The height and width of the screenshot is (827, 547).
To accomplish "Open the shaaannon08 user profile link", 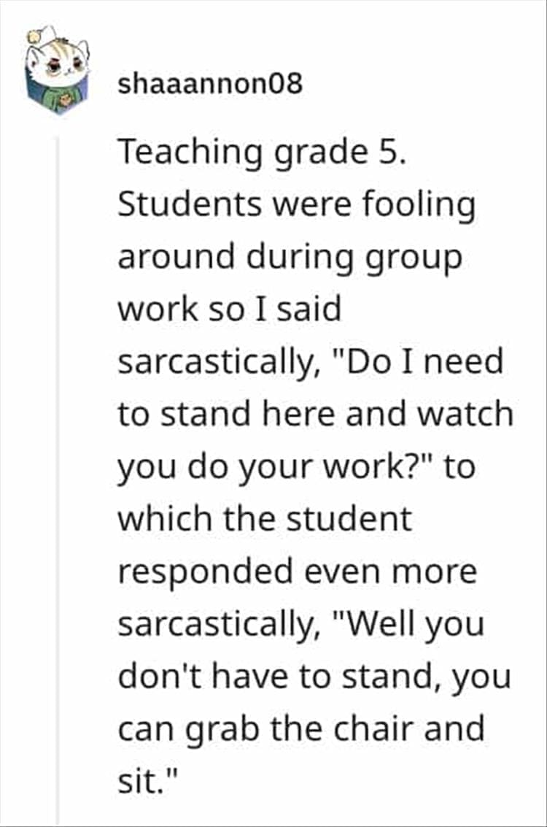I will point(210,85).
